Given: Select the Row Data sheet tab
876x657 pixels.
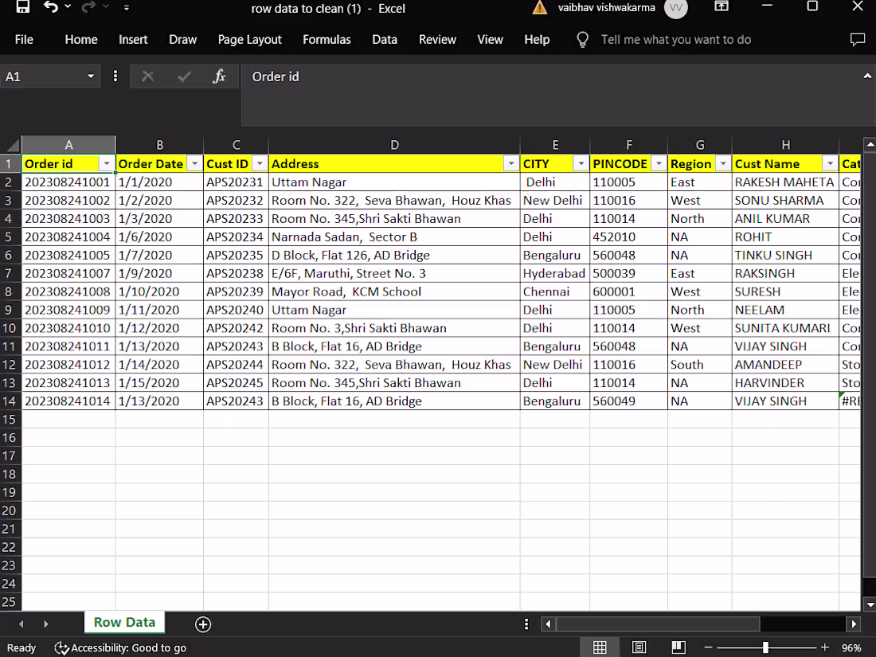Looking at the screenshot, I should [124, 622].
